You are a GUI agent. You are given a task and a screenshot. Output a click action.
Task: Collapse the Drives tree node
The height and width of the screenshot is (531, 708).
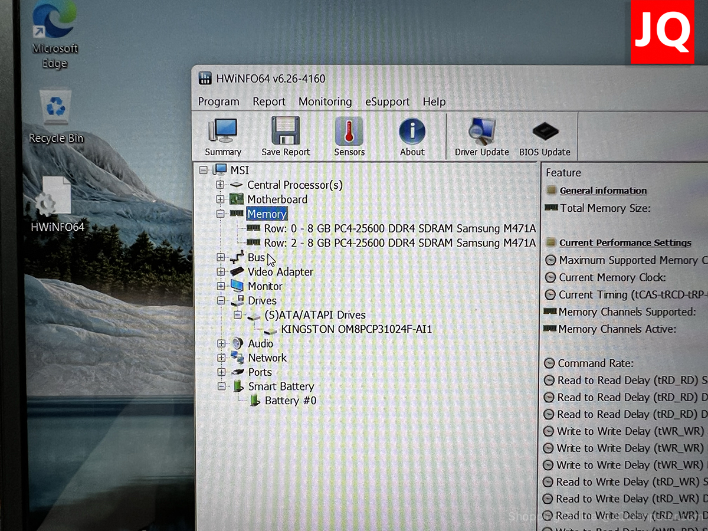click(221, 300)
